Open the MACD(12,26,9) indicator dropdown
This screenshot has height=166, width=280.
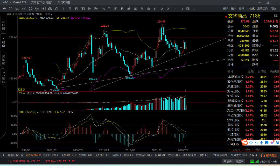[29, 112]
